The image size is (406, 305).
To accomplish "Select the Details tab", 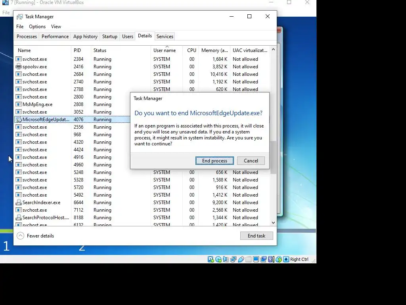I will (x=145, y=36).
